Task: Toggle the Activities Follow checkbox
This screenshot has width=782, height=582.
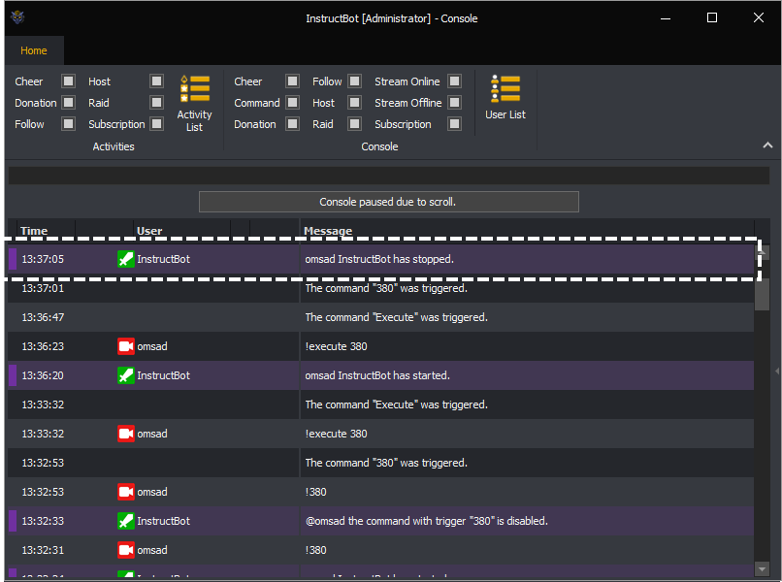Action: point(68,124)
